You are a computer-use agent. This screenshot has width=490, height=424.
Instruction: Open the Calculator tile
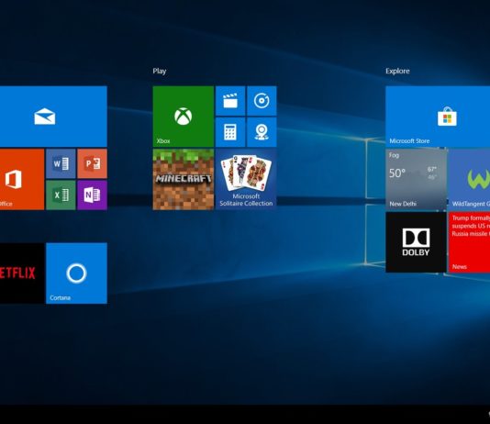pos(230,132)
